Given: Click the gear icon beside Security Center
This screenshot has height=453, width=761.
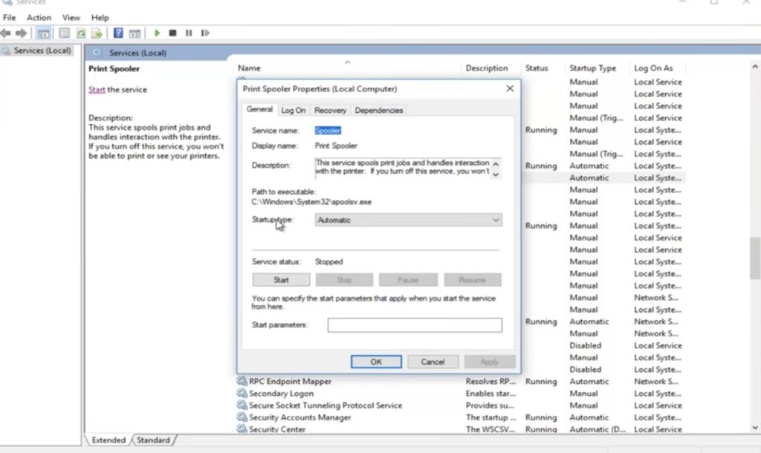Looking at the screenshot, I should tap(242, 428).
